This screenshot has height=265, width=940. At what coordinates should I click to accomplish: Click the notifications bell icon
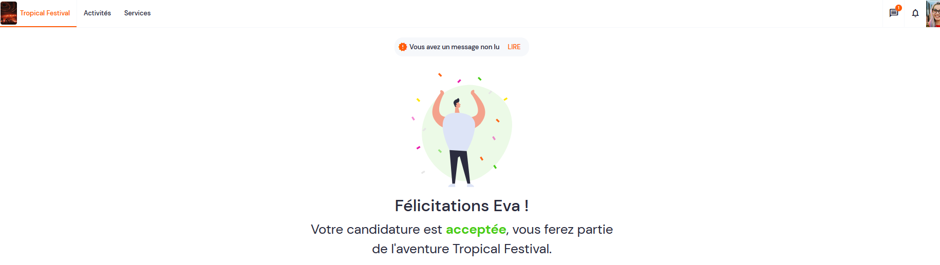point(915,13)
